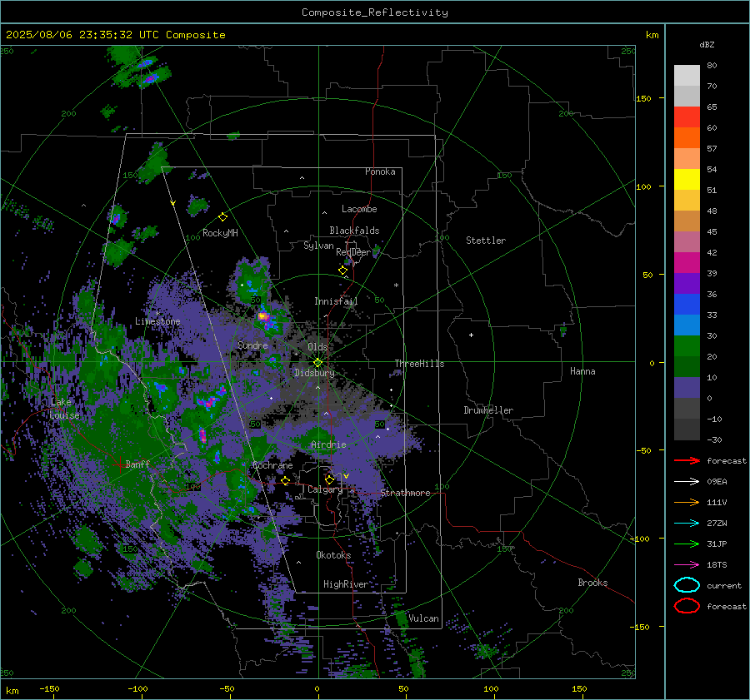750x700 pixels.
Task: Click the Stettler label on the map
Action: [486, 241]
